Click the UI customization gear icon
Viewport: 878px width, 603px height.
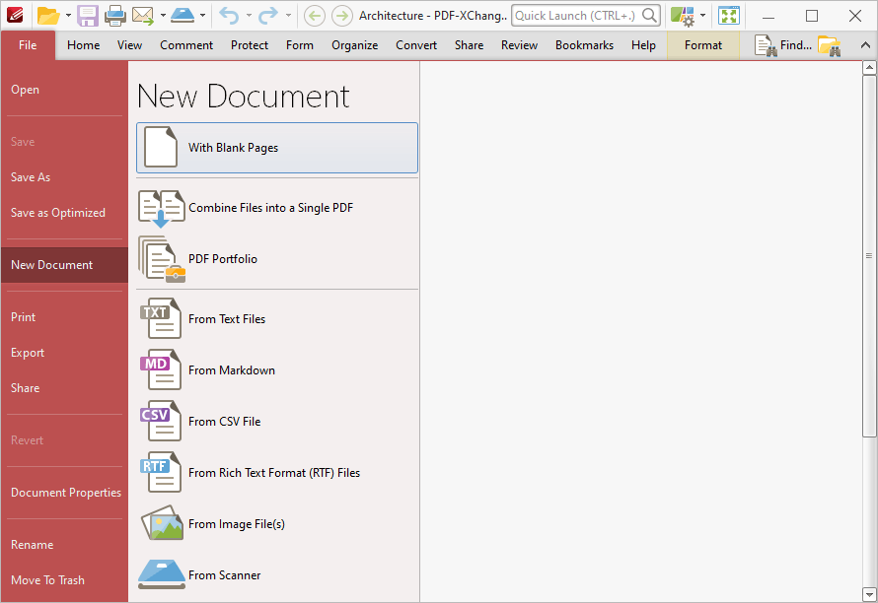pos(683,16)
